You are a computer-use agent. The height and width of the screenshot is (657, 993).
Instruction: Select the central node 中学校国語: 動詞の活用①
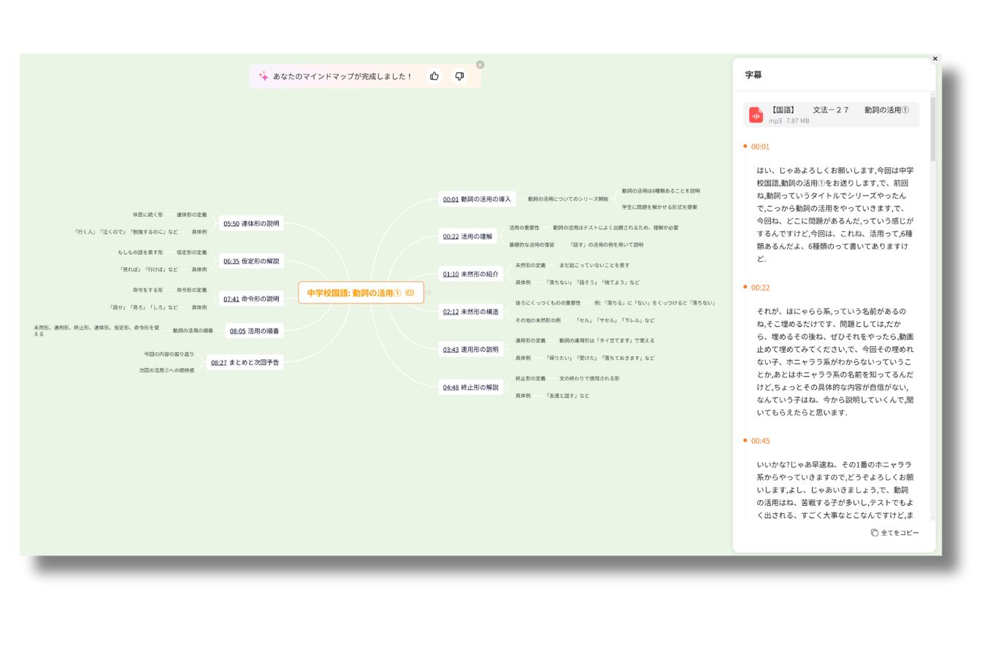click(361, 293)
